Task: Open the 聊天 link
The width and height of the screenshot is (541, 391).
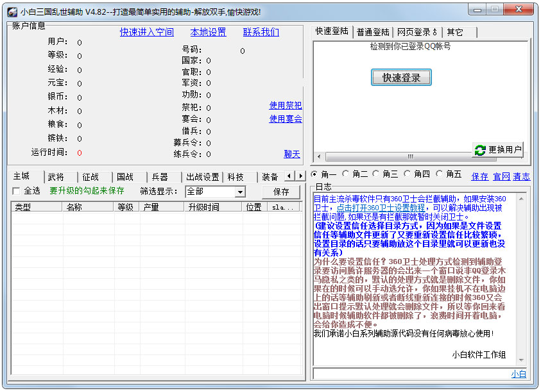Action: (x=292, y=154)
